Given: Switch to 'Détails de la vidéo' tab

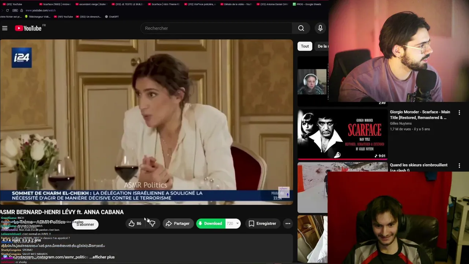Looking at the screenshot, I should [236, 4].
